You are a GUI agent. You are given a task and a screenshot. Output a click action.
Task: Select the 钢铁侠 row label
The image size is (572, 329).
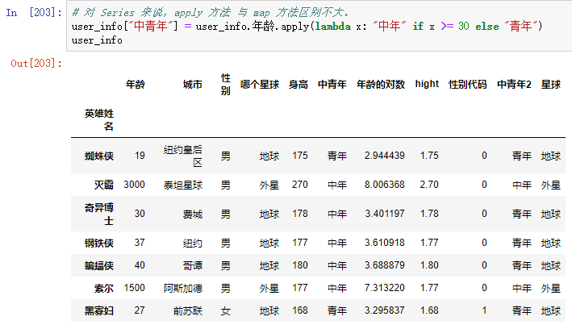coord(99,243)
